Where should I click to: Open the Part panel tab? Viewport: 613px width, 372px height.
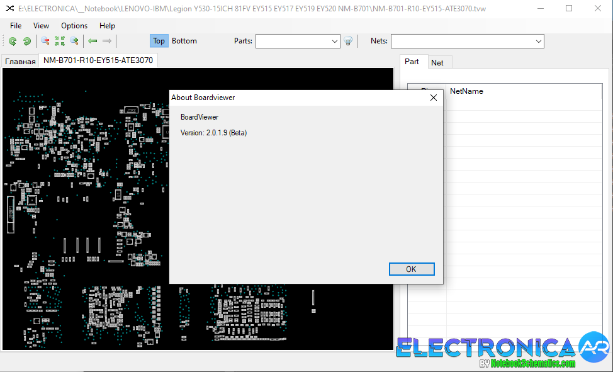click(x=412, y=62)
